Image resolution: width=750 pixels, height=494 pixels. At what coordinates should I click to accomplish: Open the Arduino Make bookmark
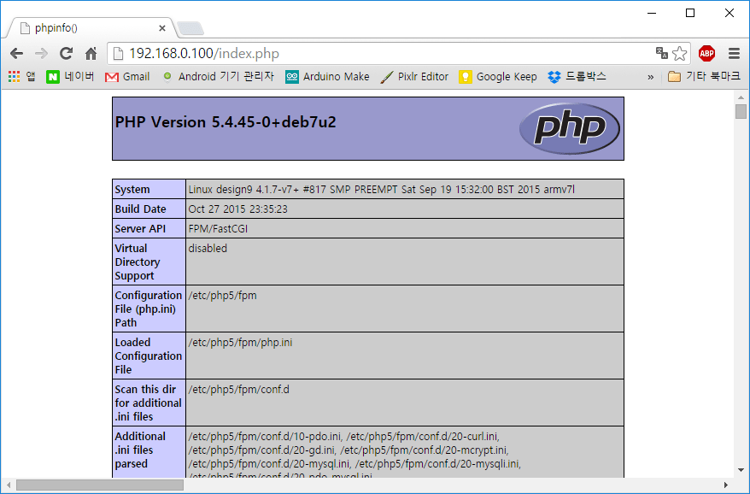pos(327,76)
